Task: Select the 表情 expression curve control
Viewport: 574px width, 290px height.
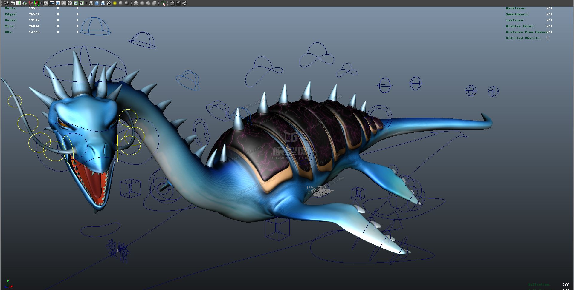Action: [118, 251]
